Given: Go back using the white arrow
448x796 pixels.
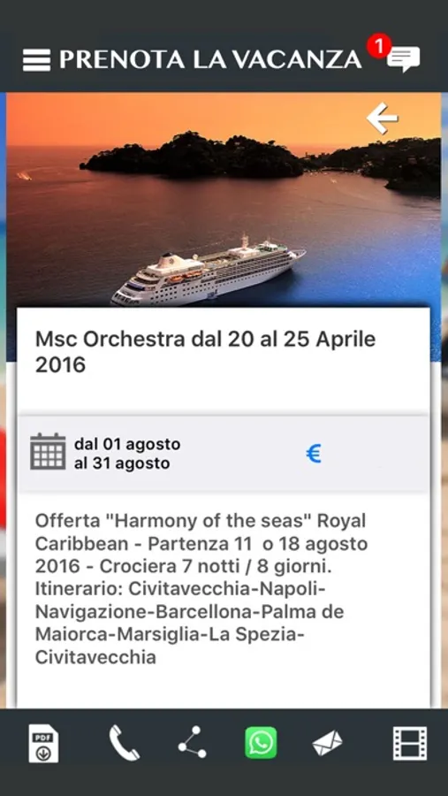Looking at the screenshot, I should tap(382, 119).
